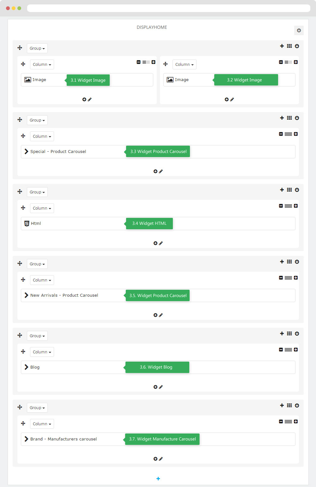This screenshot has height=487, width=316.
Task: Expand the Blog widget row
Action: click(x=27, y=367)
